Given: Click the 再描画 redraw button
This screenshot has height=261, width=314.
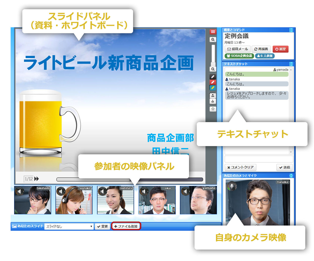Looking at the screenshot, I should click(x=261, y=49).
